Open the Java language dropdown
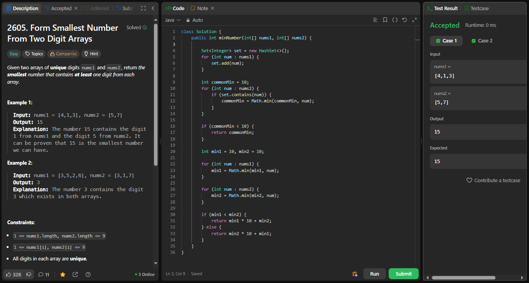The height and width of the screenshot is (283, 529). (173, 20)
